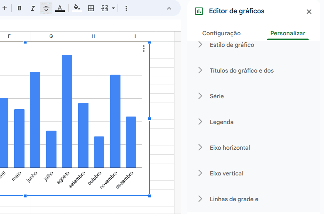Expand the Série section
324x214 pixels.
217,96
